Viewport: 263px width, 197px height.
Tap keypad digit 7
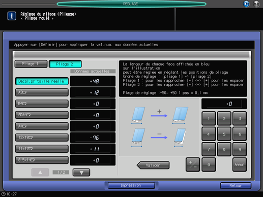pos(209,149)
